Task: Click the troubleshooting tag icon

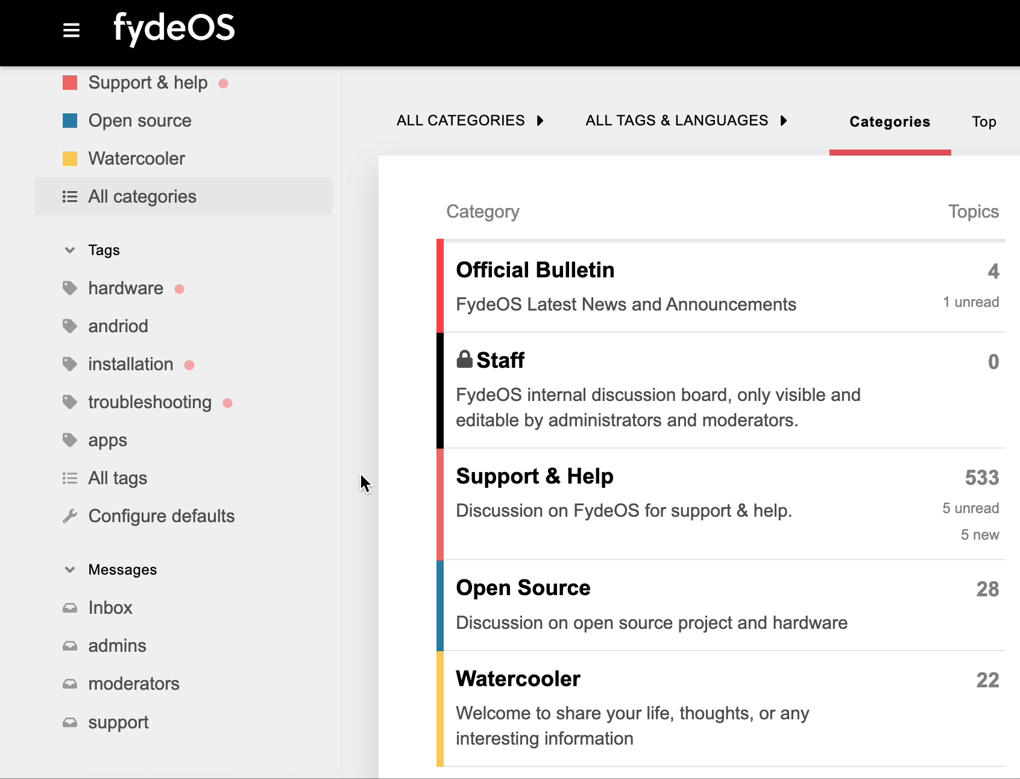Action: tap(70, 402)
